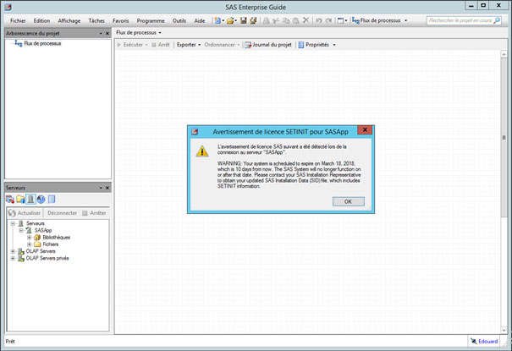Click the Task list icon in Serveurs panel

pyautogui.click(x=10, y=200)
